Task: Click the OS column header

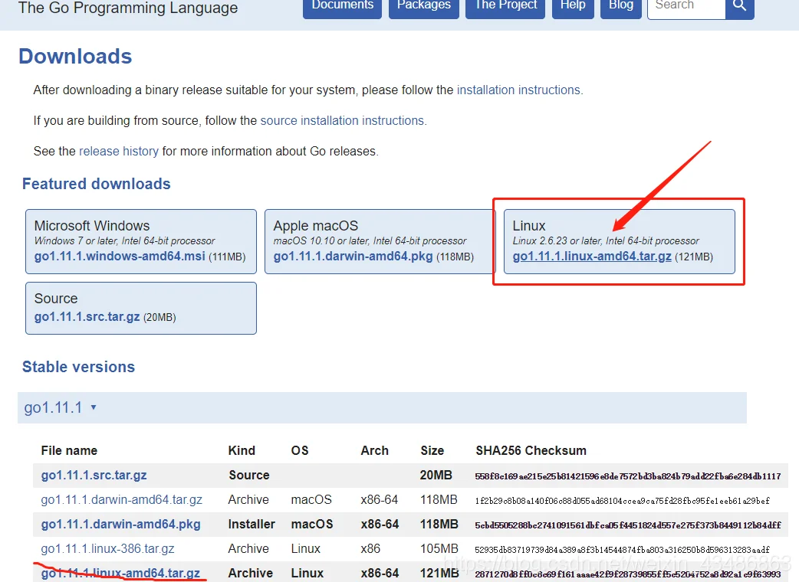Action: pyautogui.click(x=300, y=450)
